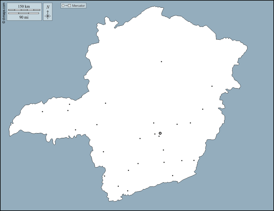Click the circle-to-square projection symbol
This screenshot has height=211, width=274.
pyautogui.click(x=66, y=6)
